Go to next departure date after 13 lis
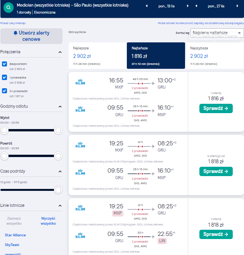This screenshot has width=244, height=255. (x=188, y=6)
